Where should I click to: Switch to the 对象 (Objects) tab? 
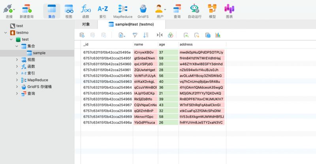pyautogui.click(x=86, y=24)
